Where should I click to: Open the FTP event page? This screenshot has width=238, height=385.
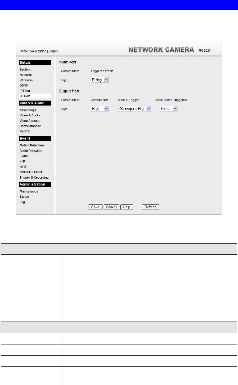tap(22, 161)
